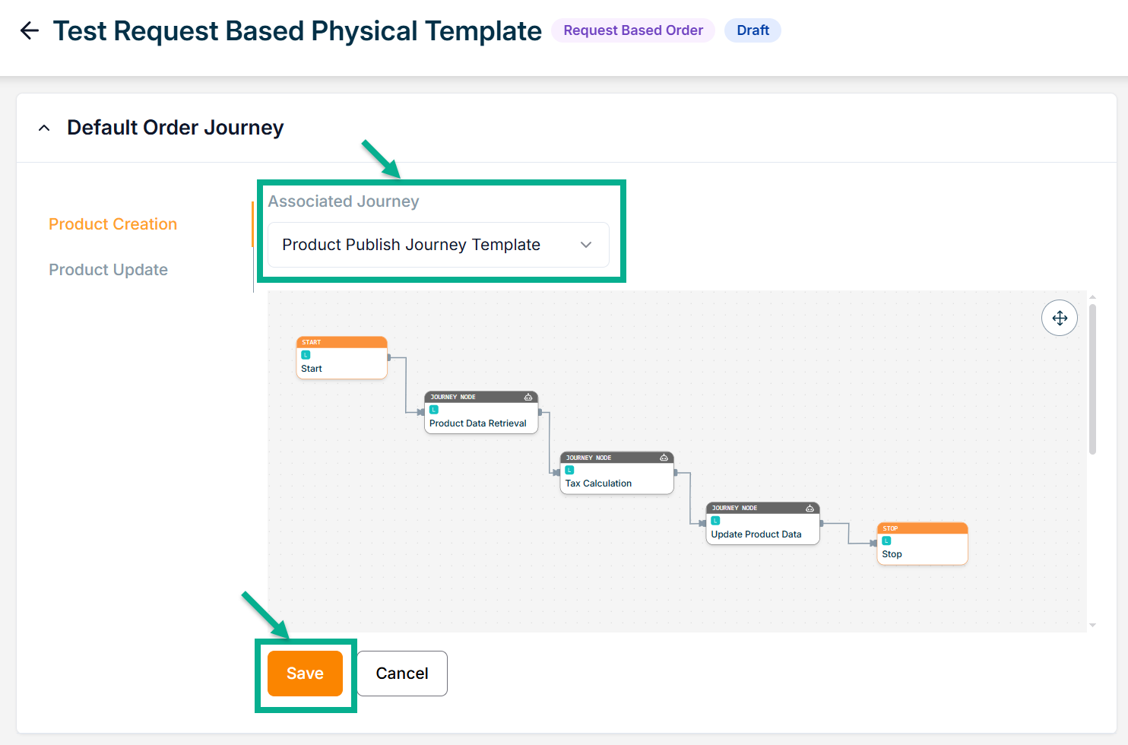Save the journey configuration

[305, 674]
